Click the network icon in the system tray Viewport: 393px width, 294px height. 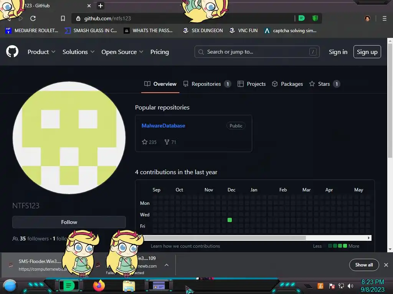pyautogui.click(x=341, y=286)
